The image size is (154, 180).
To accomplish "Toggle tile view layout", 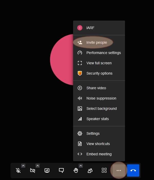I will (104, 170).
